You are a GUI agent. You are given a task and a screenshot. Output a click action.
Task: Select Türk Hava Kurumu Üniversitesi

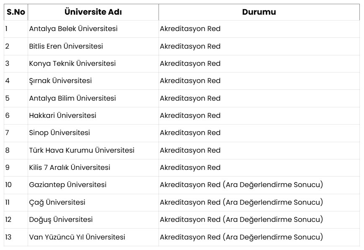pos(82,150)
